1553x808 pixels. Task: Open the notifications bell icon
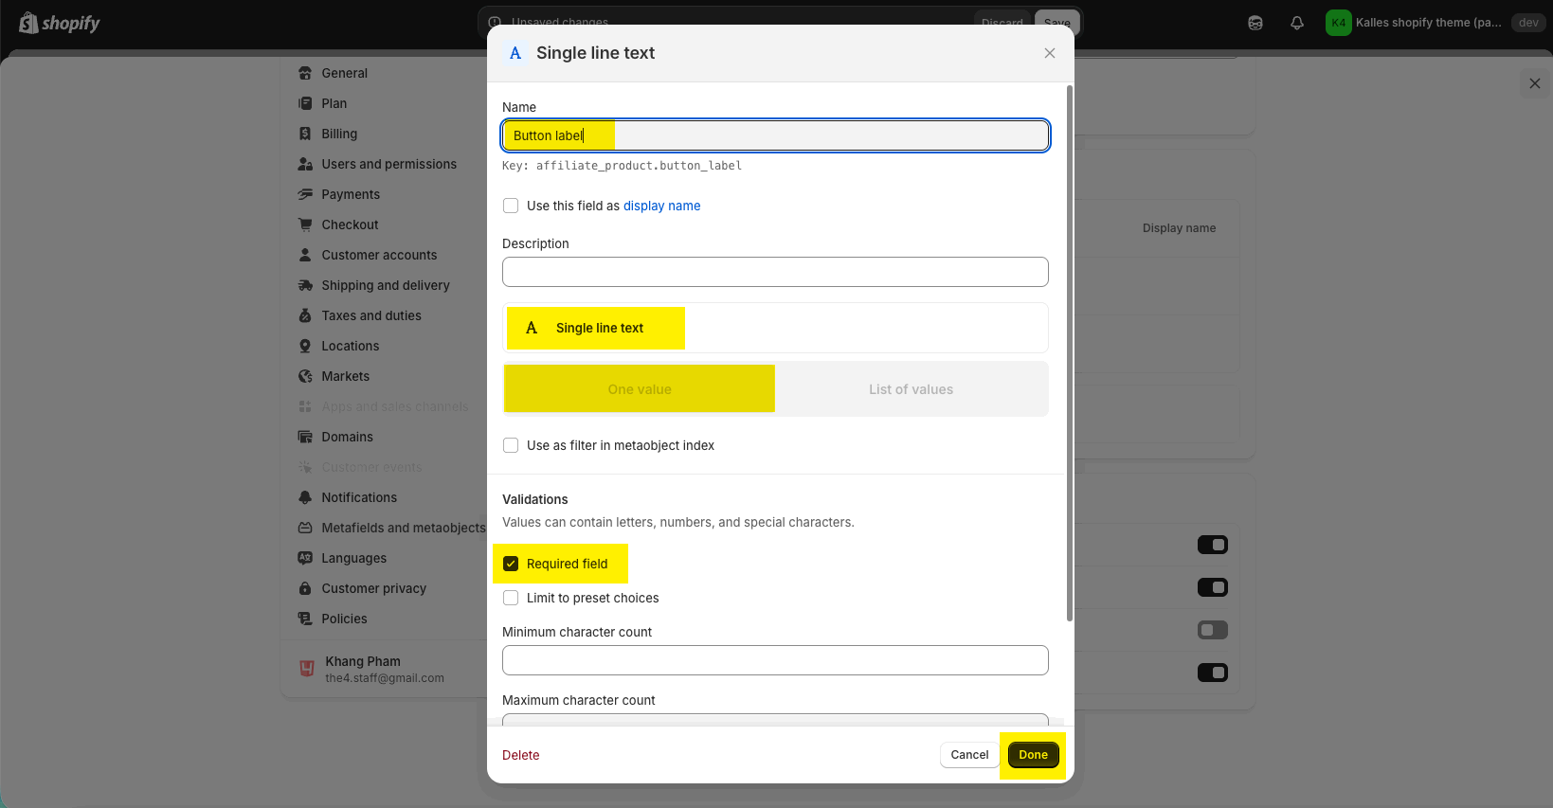pyautogui.click(x=1297, y=23)
